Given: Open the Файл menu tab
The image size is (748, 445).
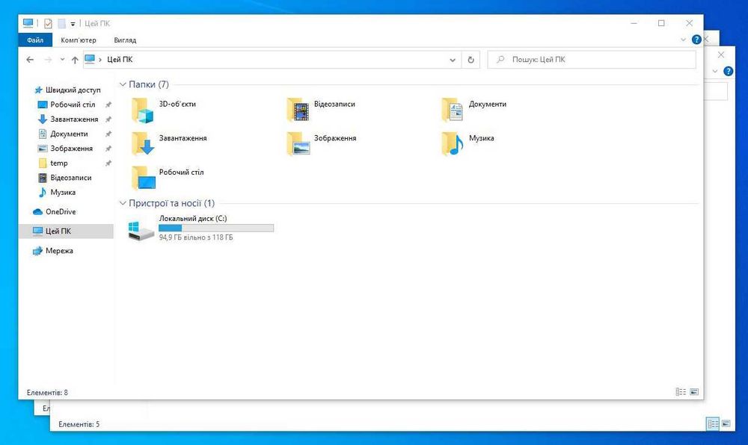Looking at the screenshot, I should 35,40.
